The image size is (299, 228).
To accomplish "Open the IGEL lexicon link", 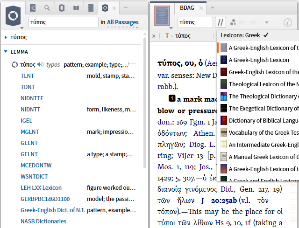I will 26,121.
